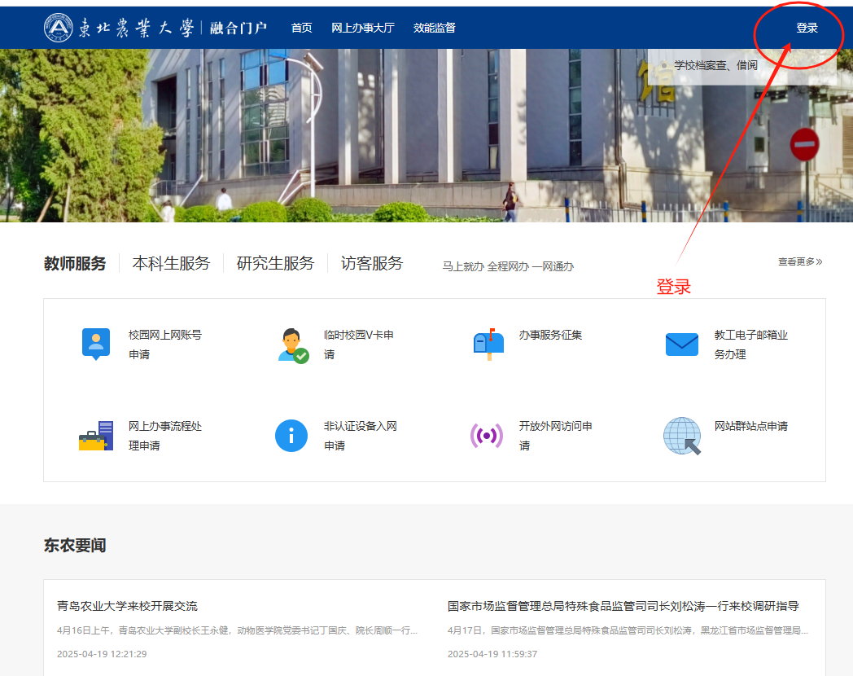Image resolution: width=853 pixels, height=676 pixels.
Task: Switch to the 本科生服务 tab
Action: pyautogui.click(x=171, y=263)
